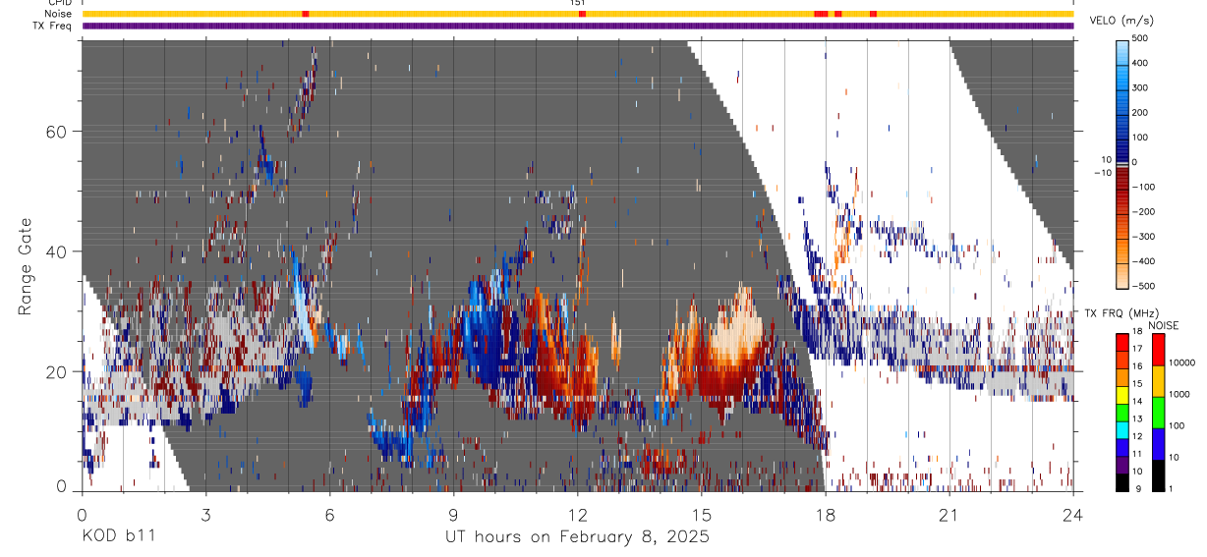Pick the red segment of TX FRQ color bar
This screenshot has width=1207, height=557.
point(1122,341)
